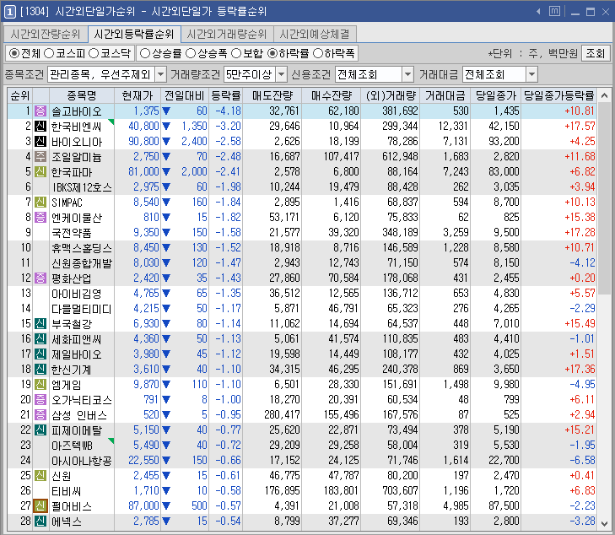Click stock name 아시아나항공
The width and height of the screenshot is (615, 535).
[82, 461]
